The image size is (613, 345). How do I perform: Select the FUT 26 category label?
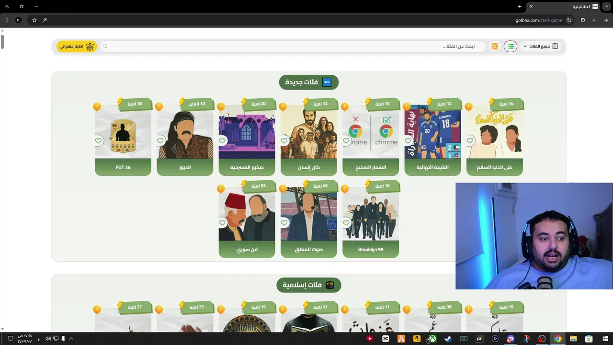(123, 167)
